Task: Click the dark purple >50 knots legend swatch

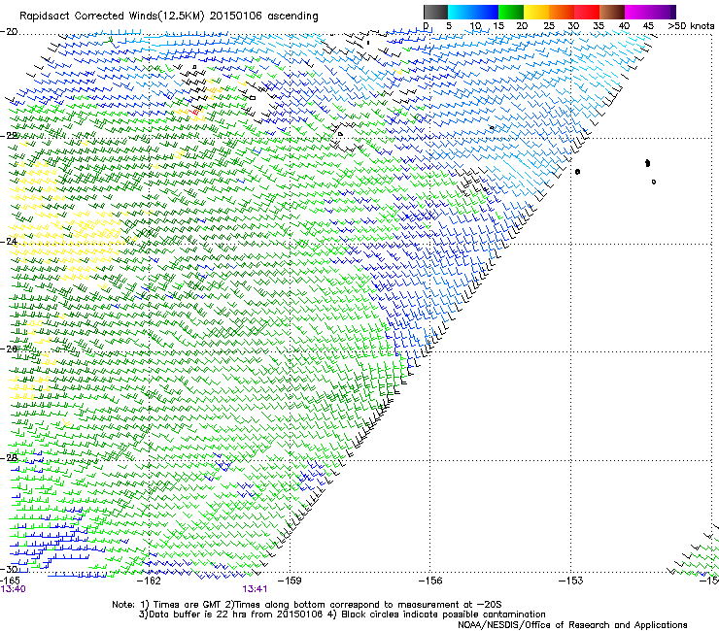Action: click(x=672, y=12)
